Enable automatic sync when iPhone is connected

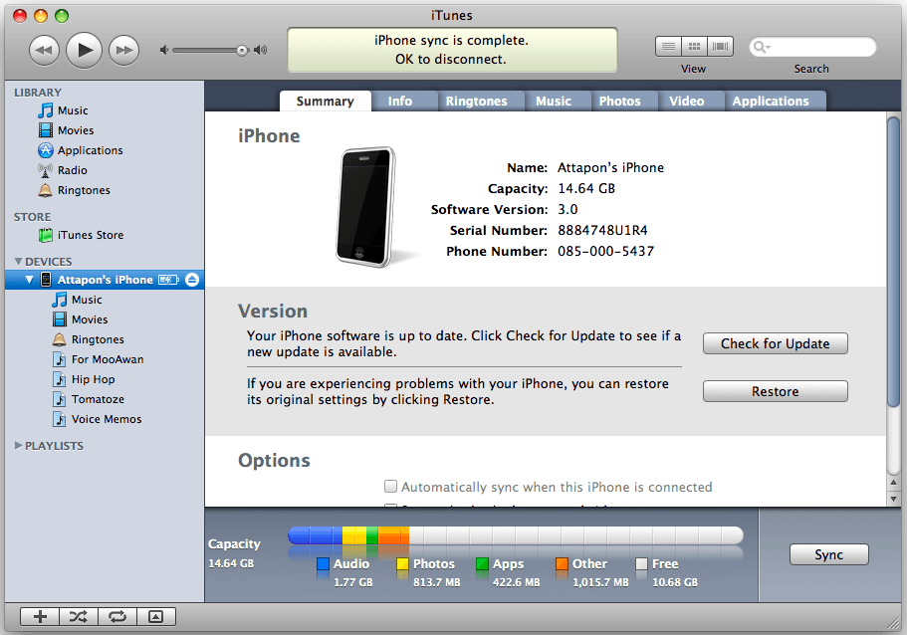click(x=391, y=487)
